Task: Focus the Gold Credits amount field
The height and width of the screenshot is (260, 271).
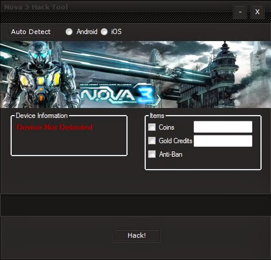Action: [223, 141]
